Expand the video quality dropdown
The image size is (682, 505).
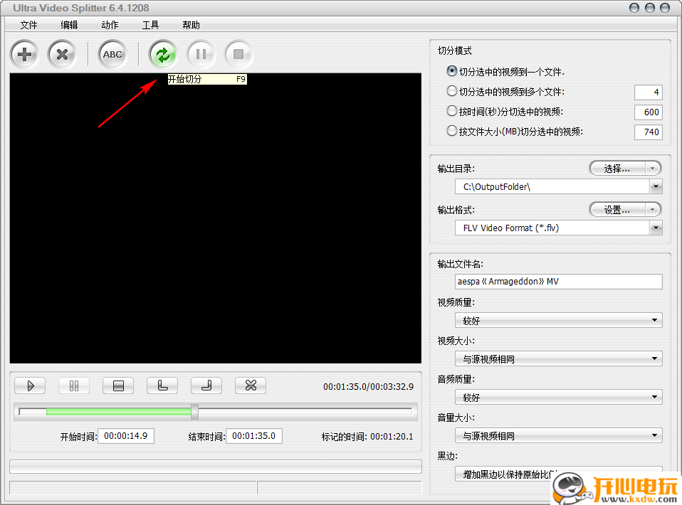coord(656,320)
